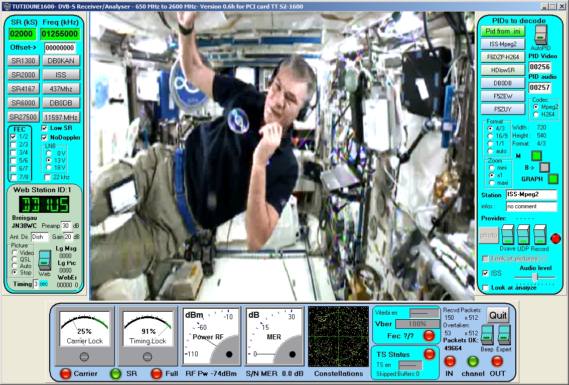Flip the Record rocker switch
Image resolution: width=569 pixels, height=385 pixels.
pyautogui.click(x=539, y=234)
